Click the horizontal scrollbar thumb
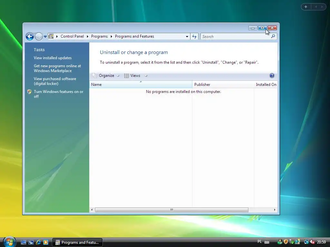 click(171, 210)
